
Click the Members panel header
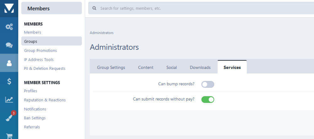click(51, 8)
